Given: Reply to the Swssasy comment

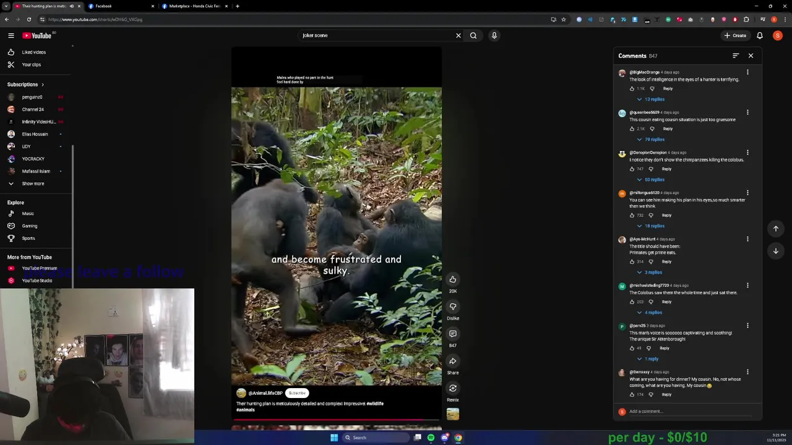Looking at the screenshot, I should tap(666, 394).
